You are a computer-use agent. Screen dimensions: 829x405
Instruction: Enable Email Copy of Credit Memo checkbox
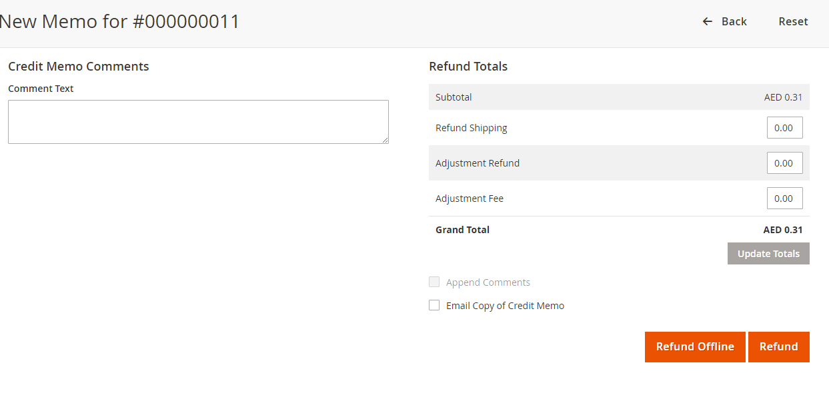click(x=434, y=305)
